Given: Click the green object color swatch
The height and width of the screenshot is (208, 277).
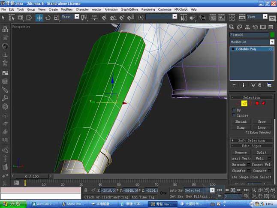Looking at the screenshot, I should pyautogui.click(x=272, y=35).
